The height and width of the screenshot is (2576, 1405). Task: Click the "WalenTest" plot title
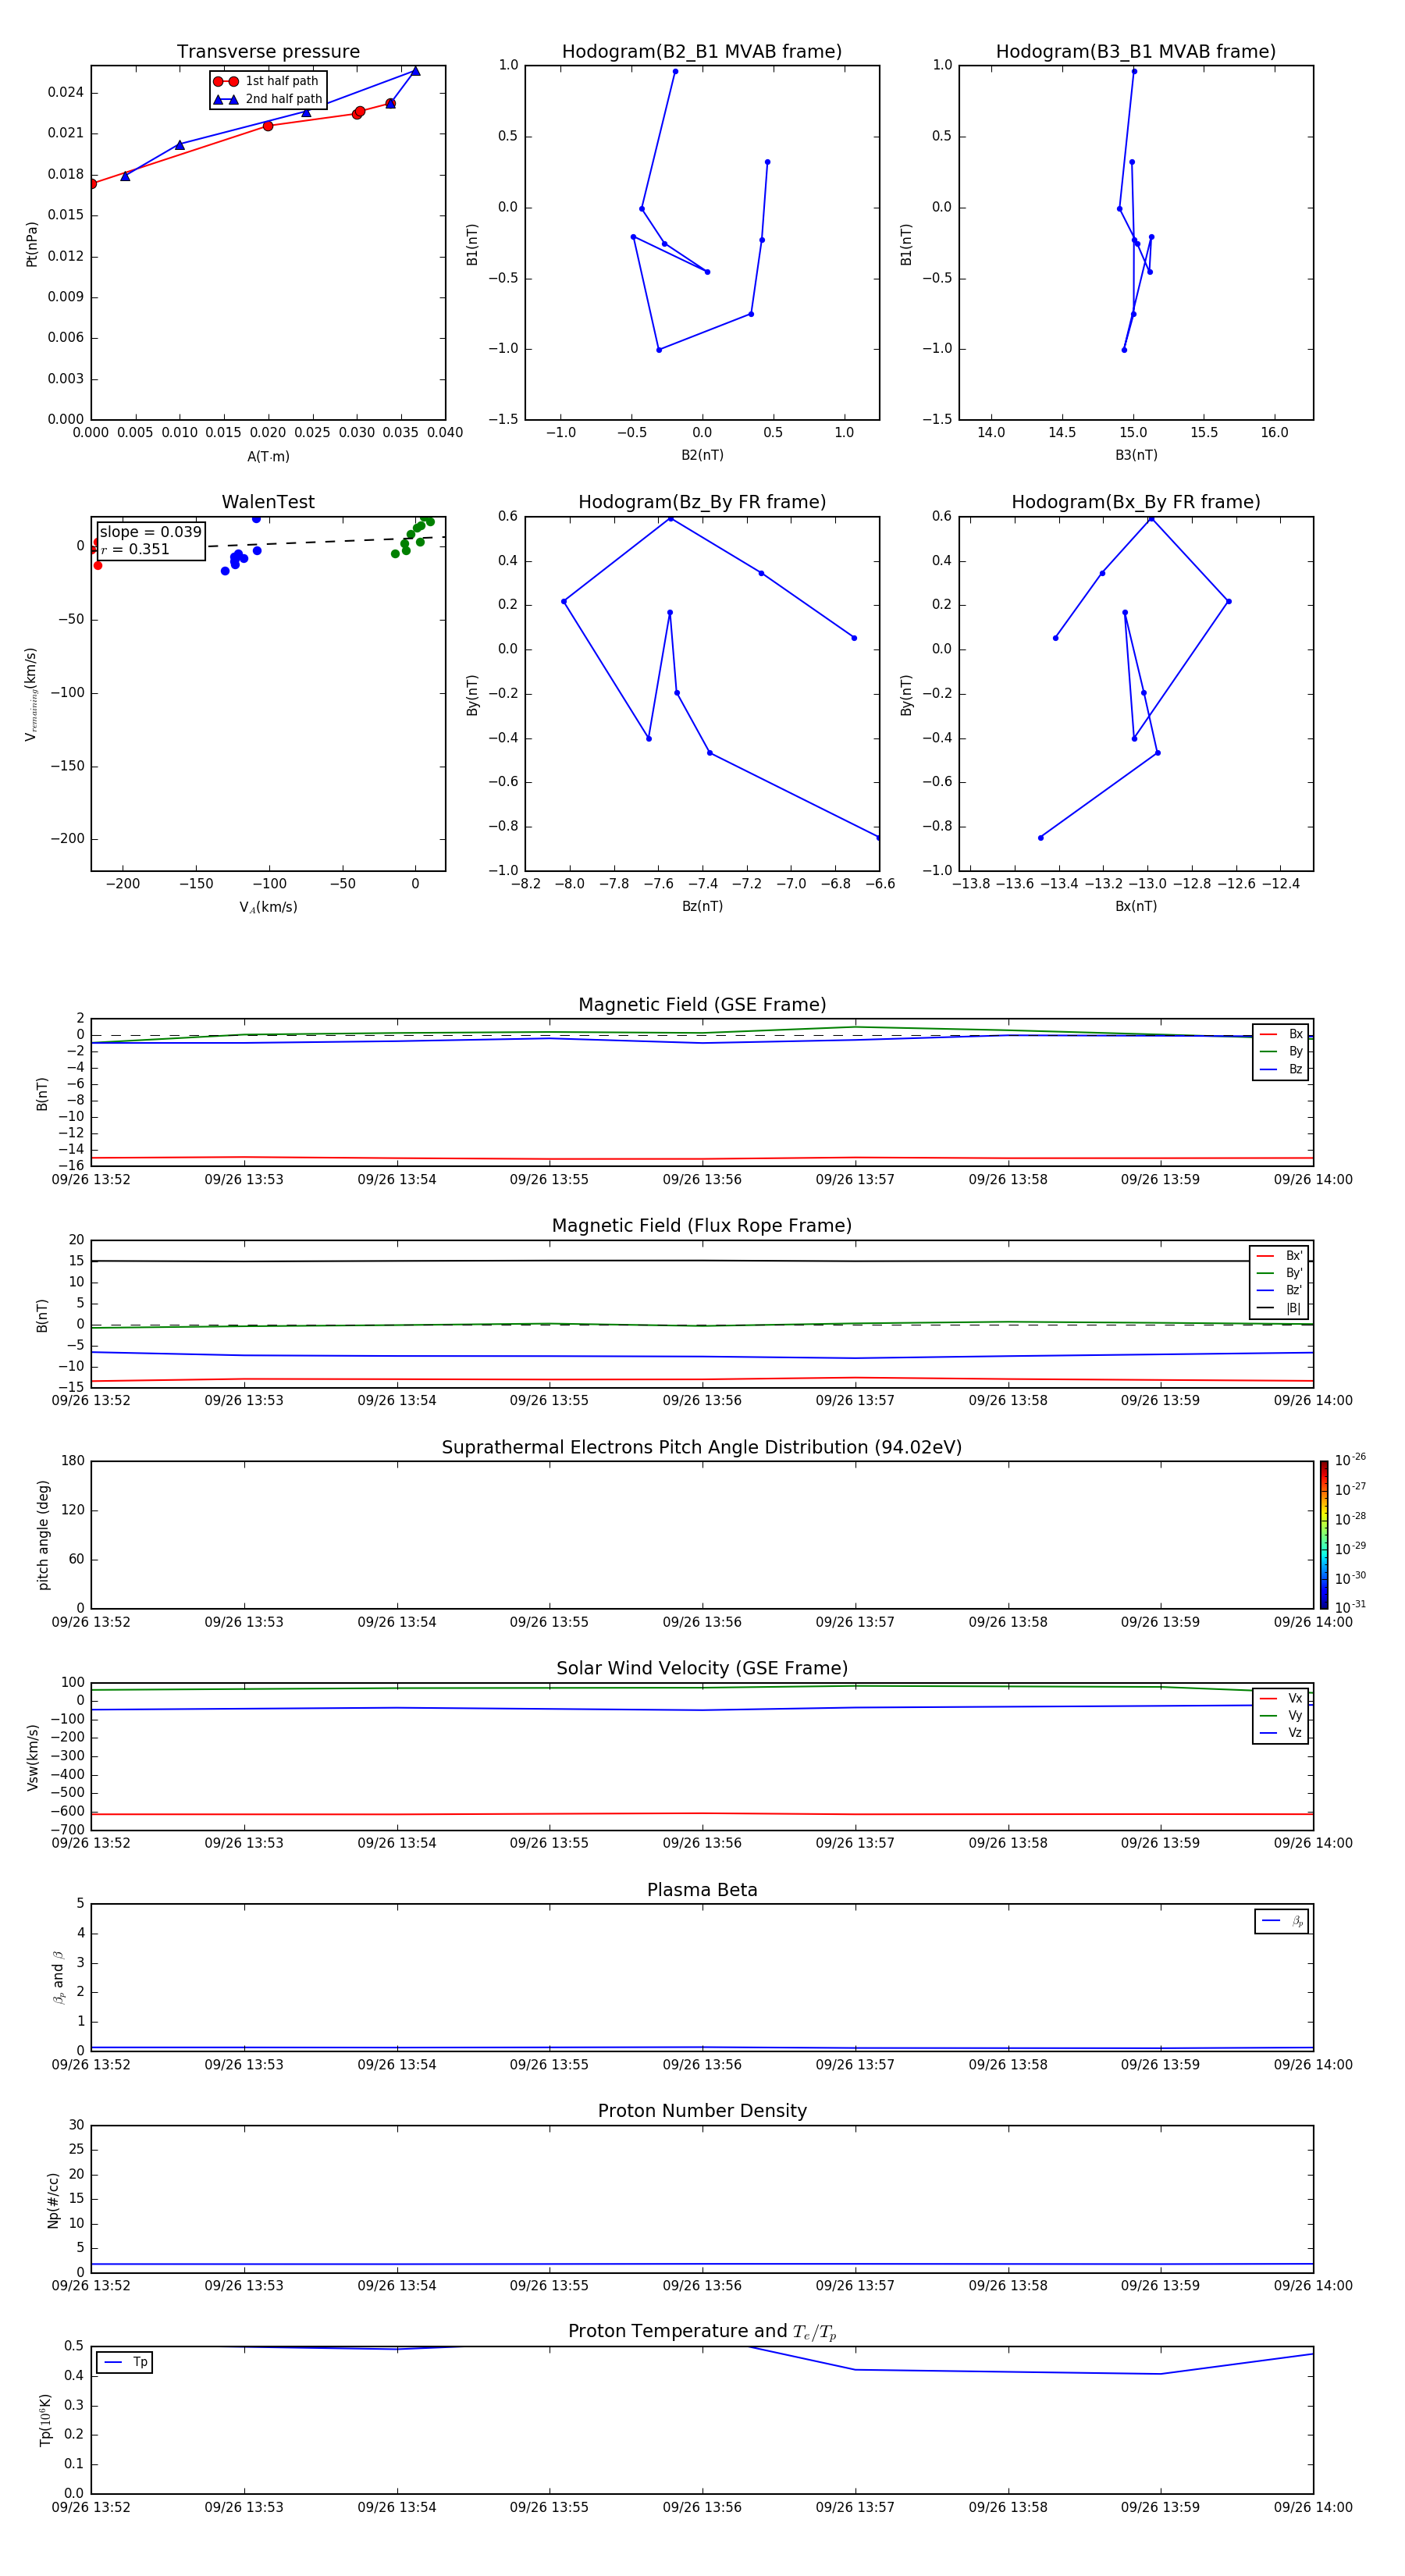coord(268,502)
